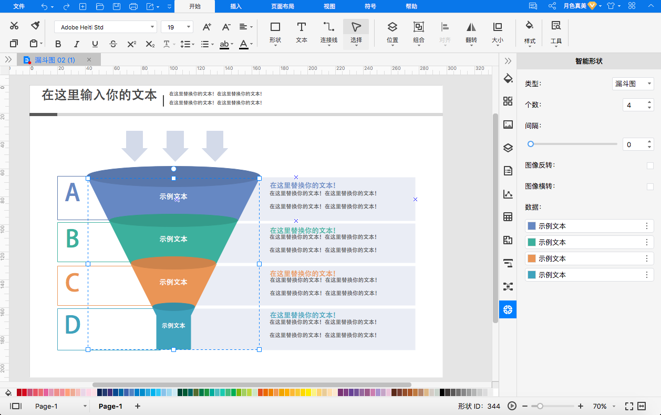Click the Undo arrow in title bar
The image size is (661, 415).
pyautogui.click(x=44, y=6)
